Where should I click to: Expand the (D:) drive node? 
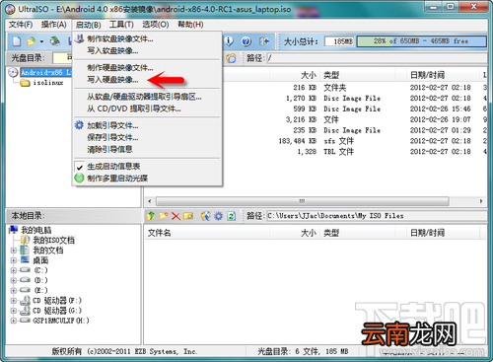(14, 280)
